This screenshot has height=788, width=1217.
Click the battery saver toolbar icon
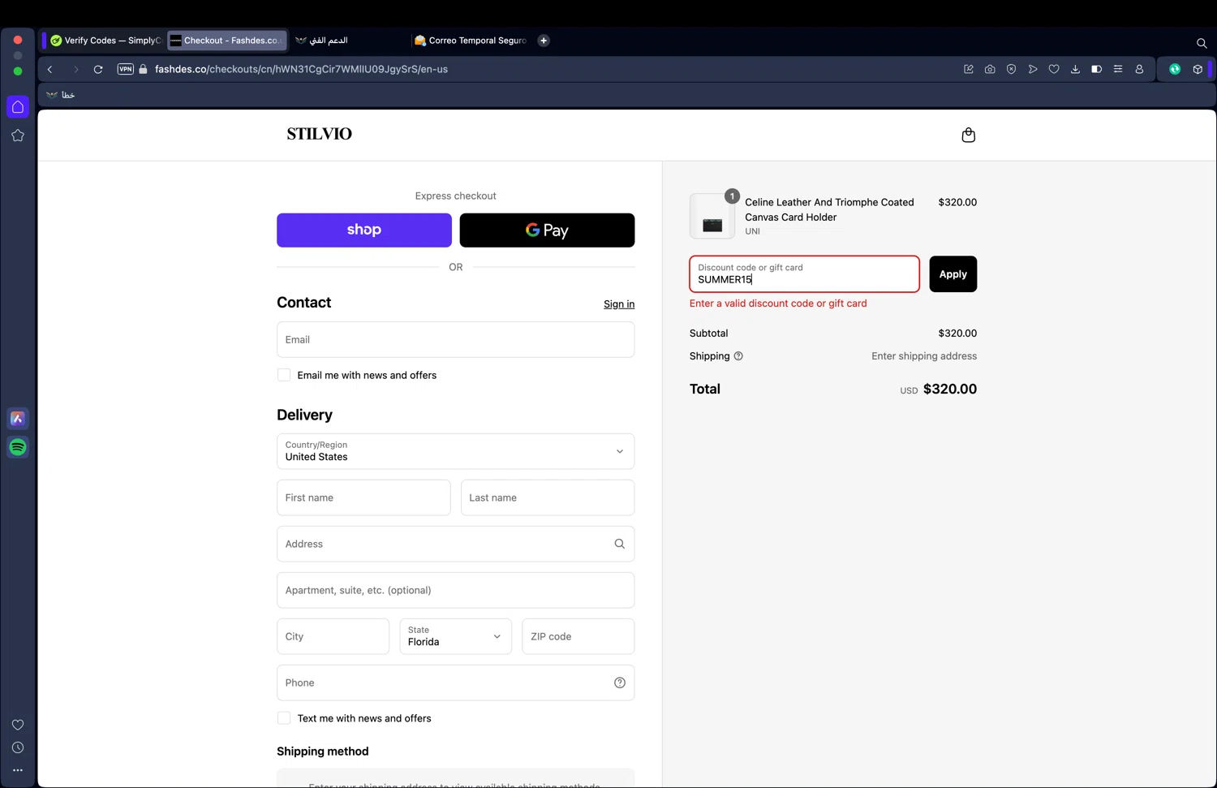coord(1096,70)
